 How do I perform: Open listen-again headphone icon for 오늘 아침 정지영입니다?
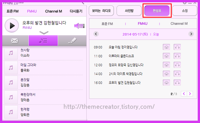coord(177,47)
